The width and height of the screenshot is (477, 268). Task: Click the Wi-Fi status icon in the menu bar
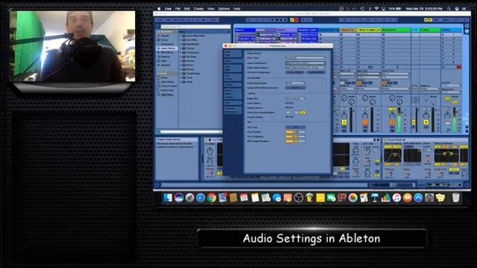[x=376, y=8]
